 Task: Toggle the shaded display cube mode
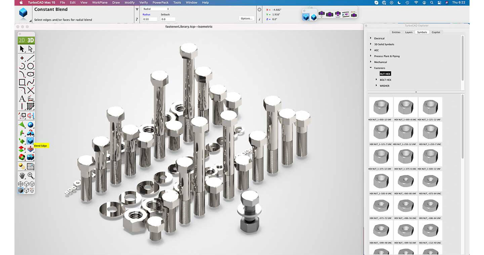21,190
